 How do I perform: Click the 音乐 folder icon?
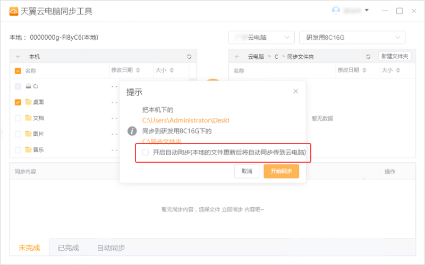(29, 149)
